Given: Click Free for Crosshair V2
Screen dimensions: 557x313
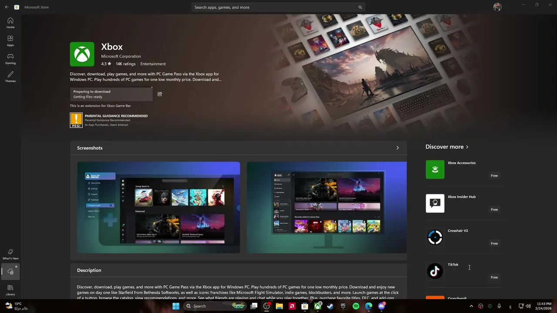Looking at the screenshot, I should (494, 243).
